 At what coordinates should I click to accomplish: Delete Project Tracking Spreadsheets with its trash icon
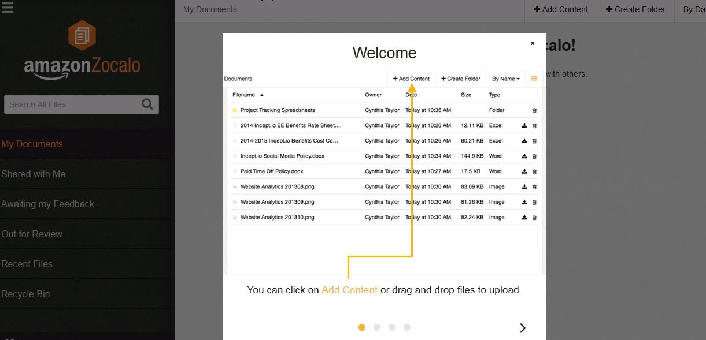click(x=534, y=110)
